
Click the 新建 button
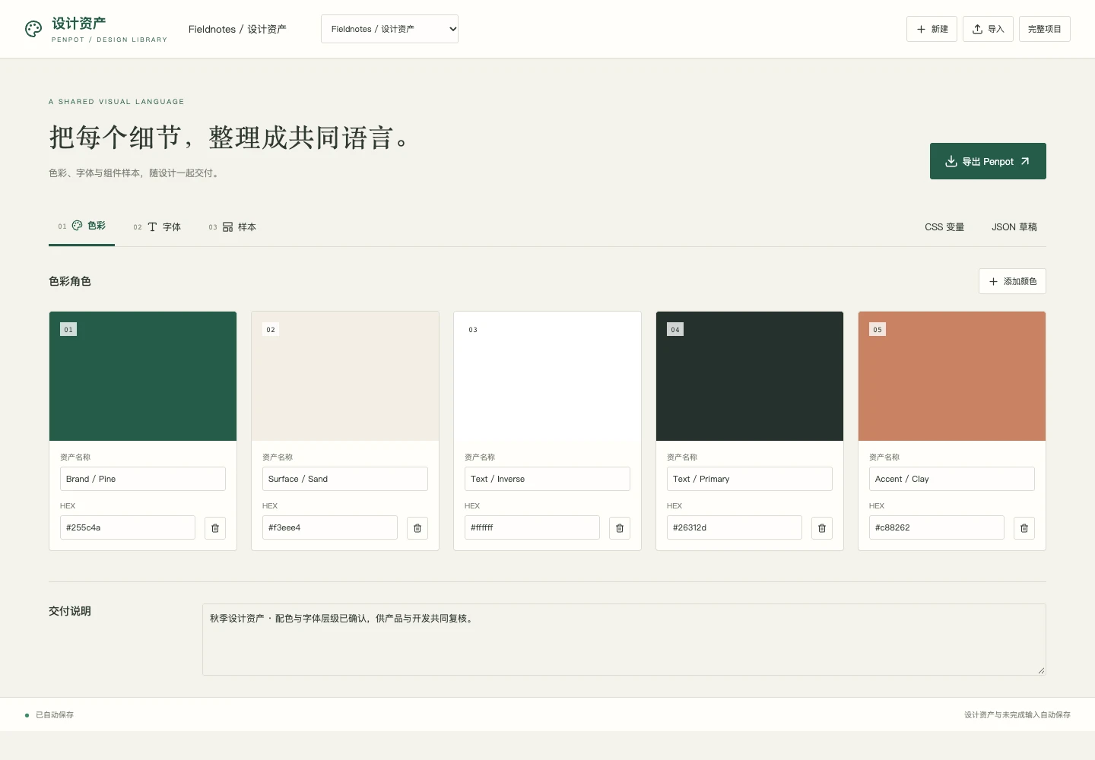click(932, 29)
